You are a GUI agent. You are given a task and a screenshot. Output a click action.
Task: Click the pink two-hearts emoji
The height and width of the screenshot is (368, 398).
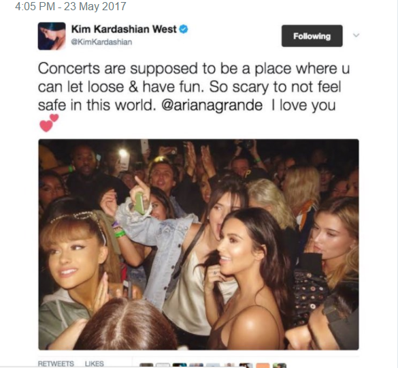49,123
